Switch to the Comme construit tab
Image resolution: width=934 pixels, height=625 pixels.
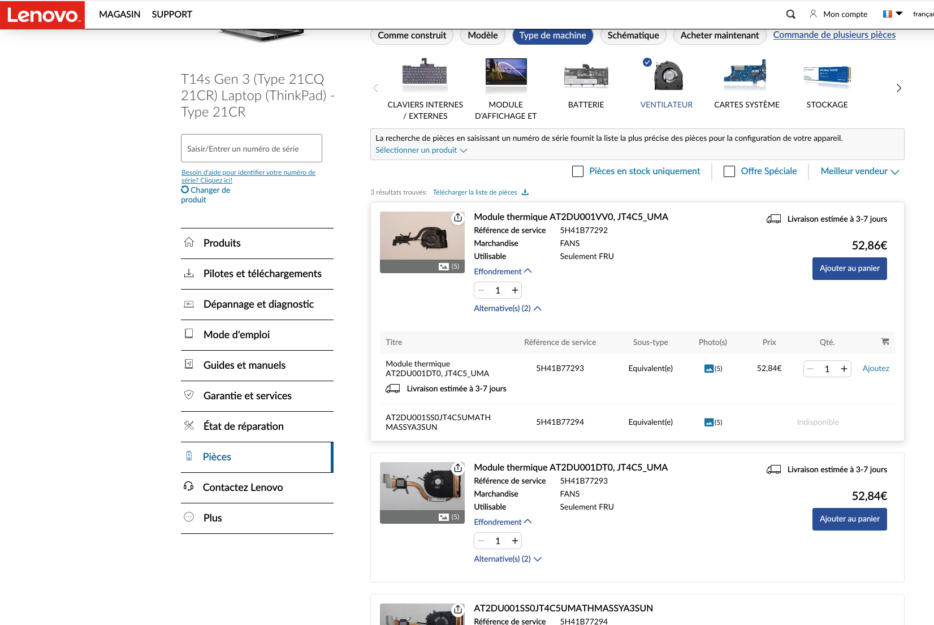point(412,36)
